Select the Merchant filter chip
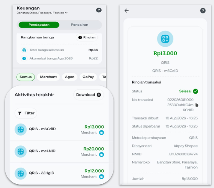This screenshot has width=214, height=188. tap(48, 77)
